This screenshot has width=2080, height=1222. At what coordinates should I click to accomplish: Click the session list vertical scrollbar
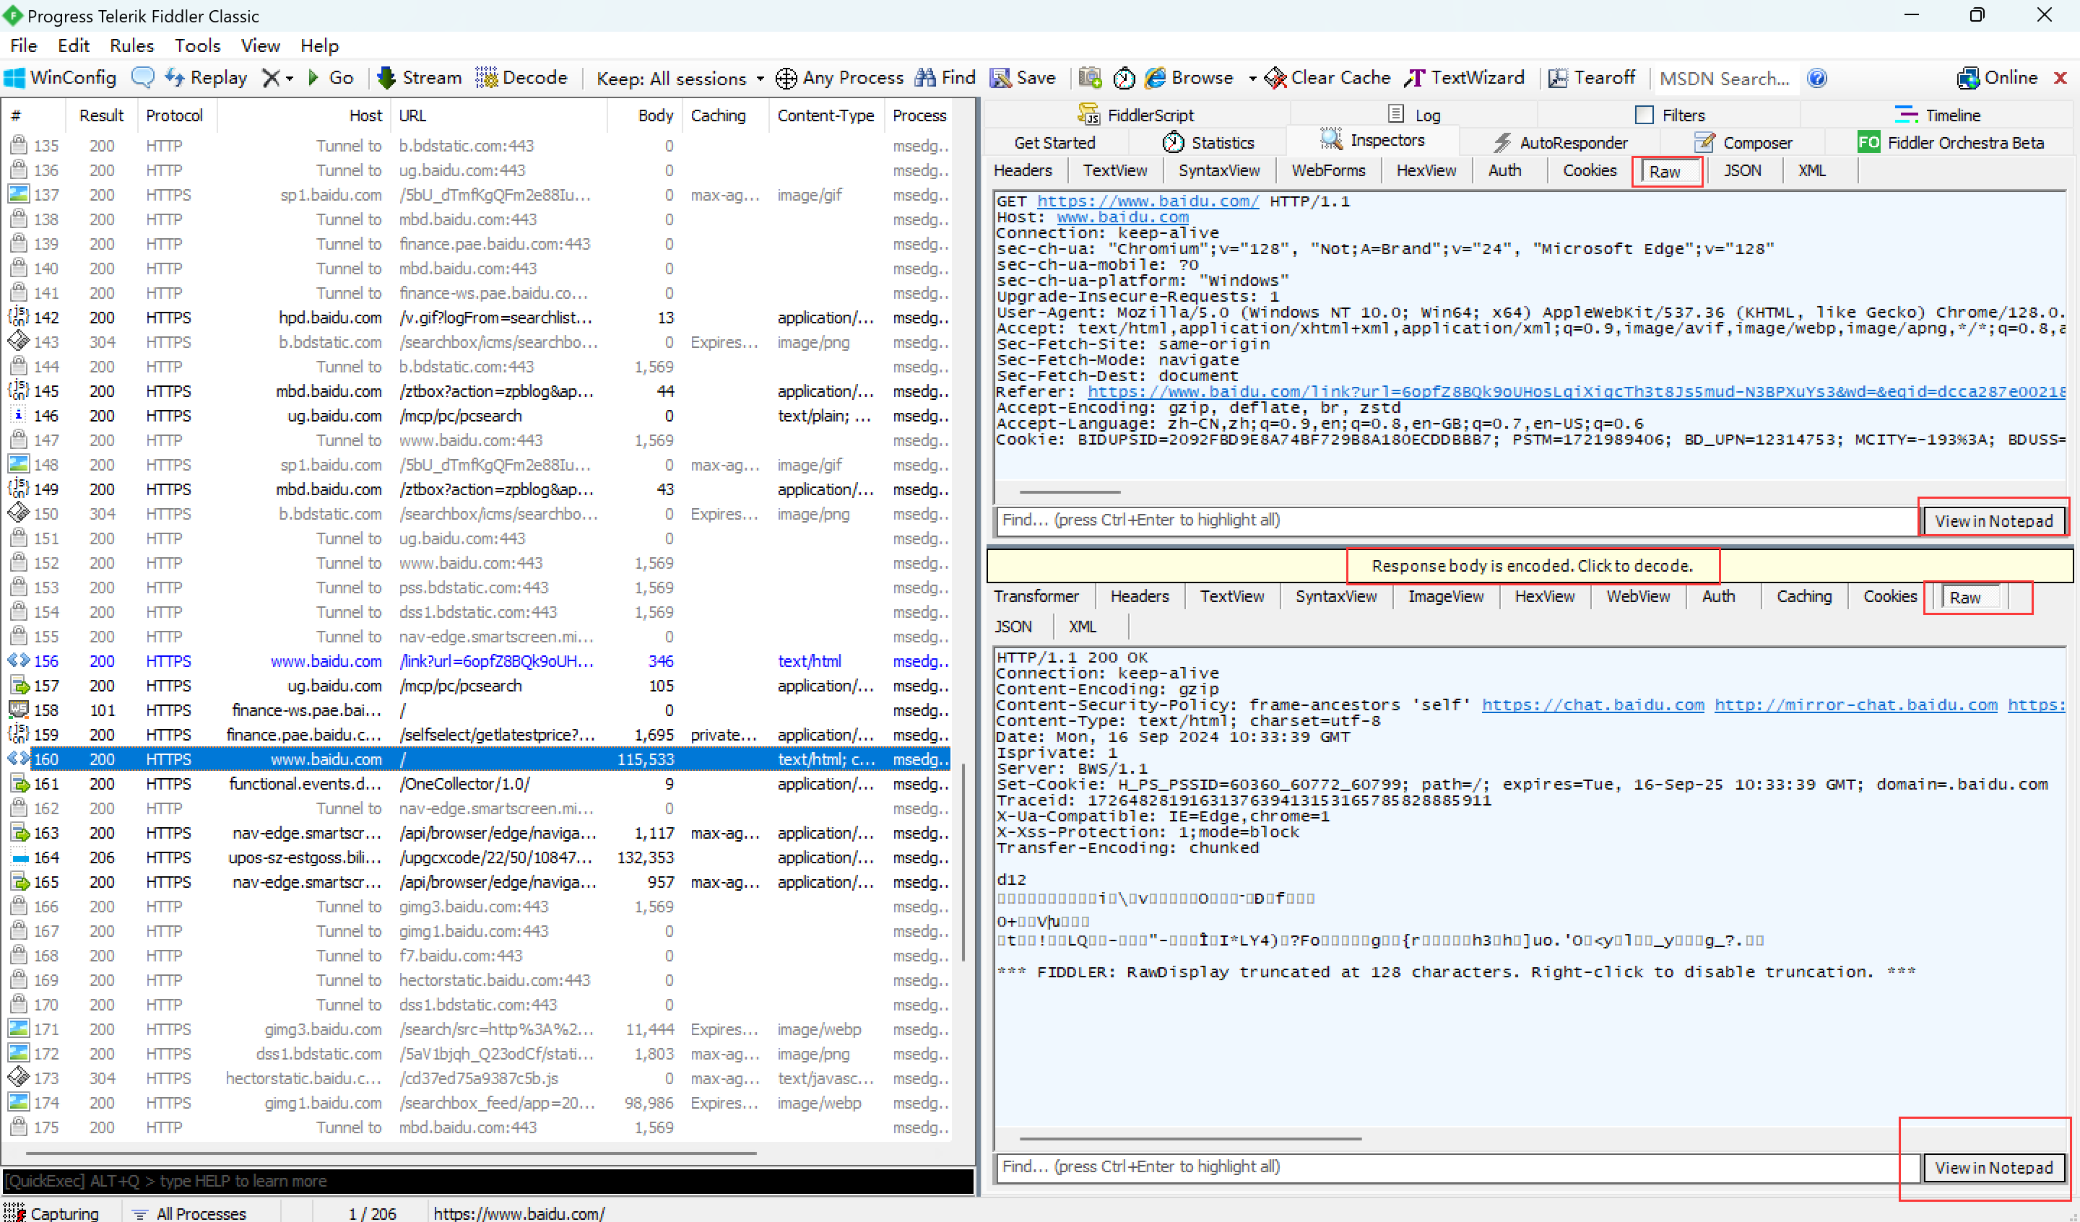click(963, 863)
